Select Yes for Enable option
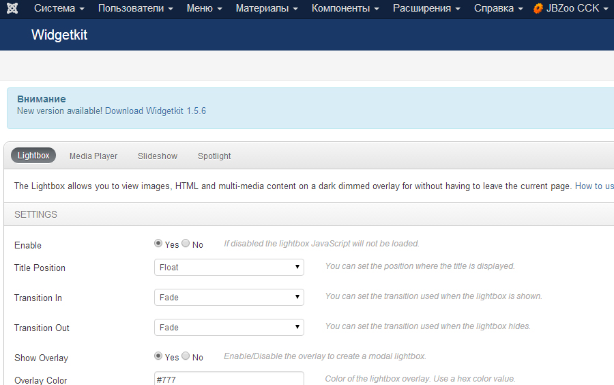This screenshot has width=614, height=385. point(159,244)
